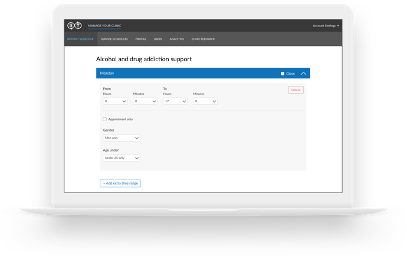Screen dimensions: 407x256
Task: Enable the Appointment only checkbox
Action: (x=105, y=119)
